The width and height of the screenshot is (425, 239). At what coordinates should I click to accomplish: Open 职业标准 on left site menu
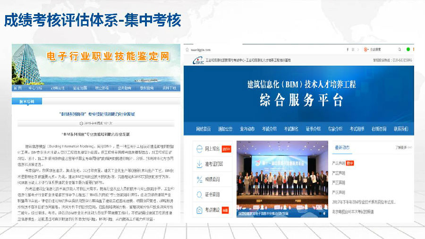pos(102,88)
